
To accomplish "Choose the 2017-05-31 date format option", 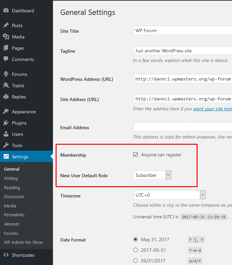I will pyautogui.click(x=135, y=250).
